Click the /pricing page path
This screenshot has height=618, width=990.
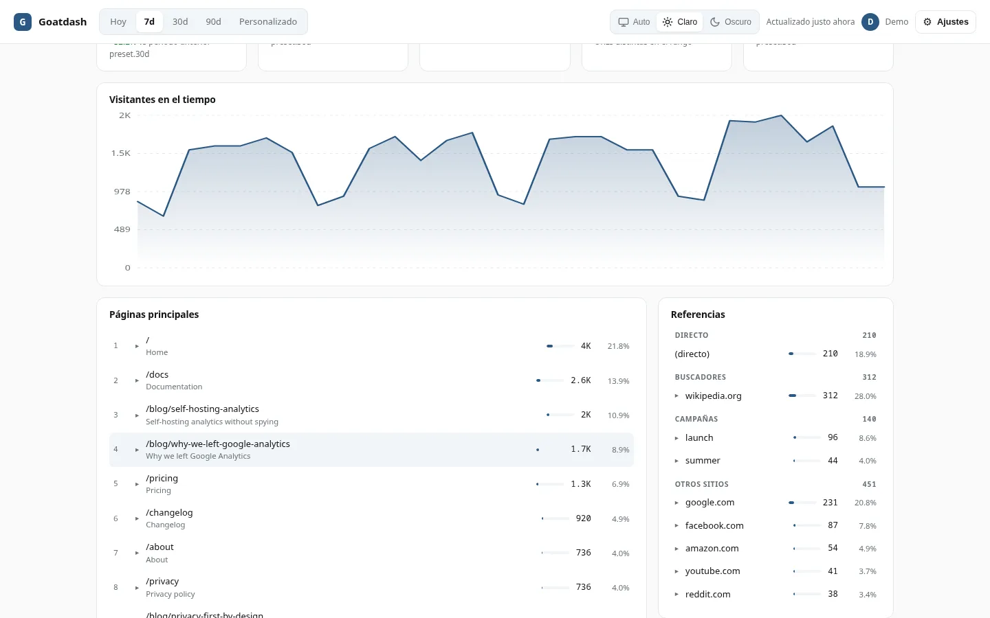click(162, 478)
